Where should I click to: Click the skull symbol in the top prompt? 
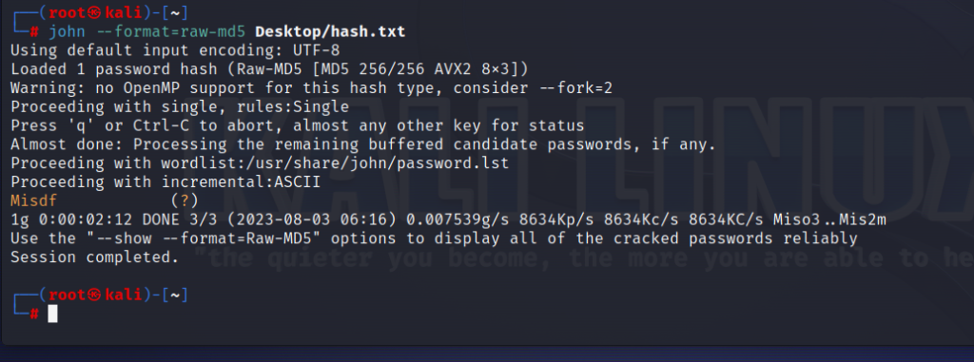pyautogui.click(x=95, y=12)
